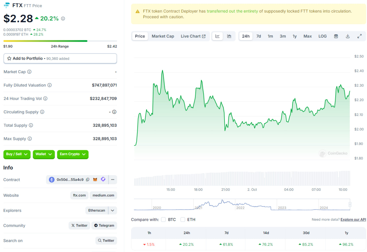367x252 pixels.
Task: Open the Market Cap info tooltip icon
Action: [x=29, y=72]
